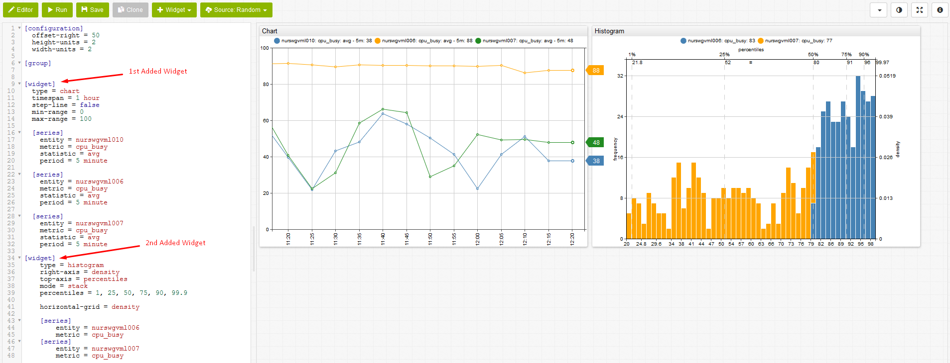Open the Editor button
This screenshot has height=363, width=950.
pyautogui.click(x=20, y=10)
